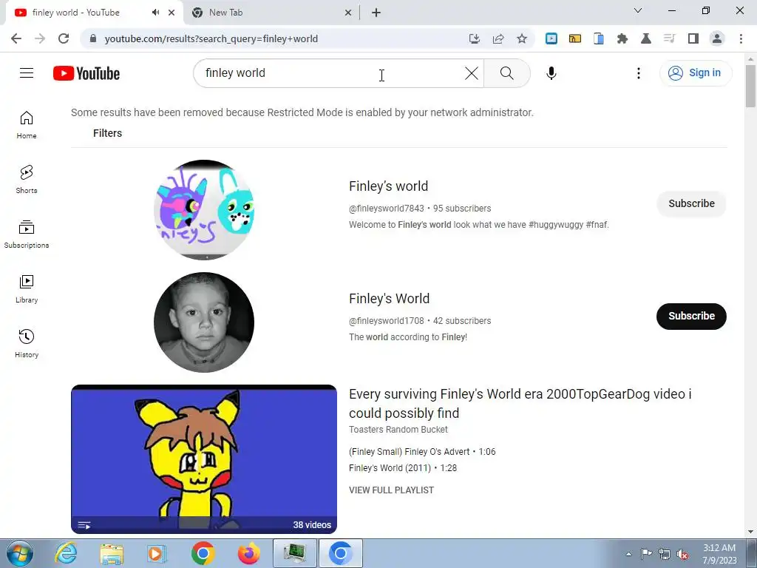Click the install/download icon in address bar
The width and height of the screenshot is (757, 568).
click(x=475, y=38)
